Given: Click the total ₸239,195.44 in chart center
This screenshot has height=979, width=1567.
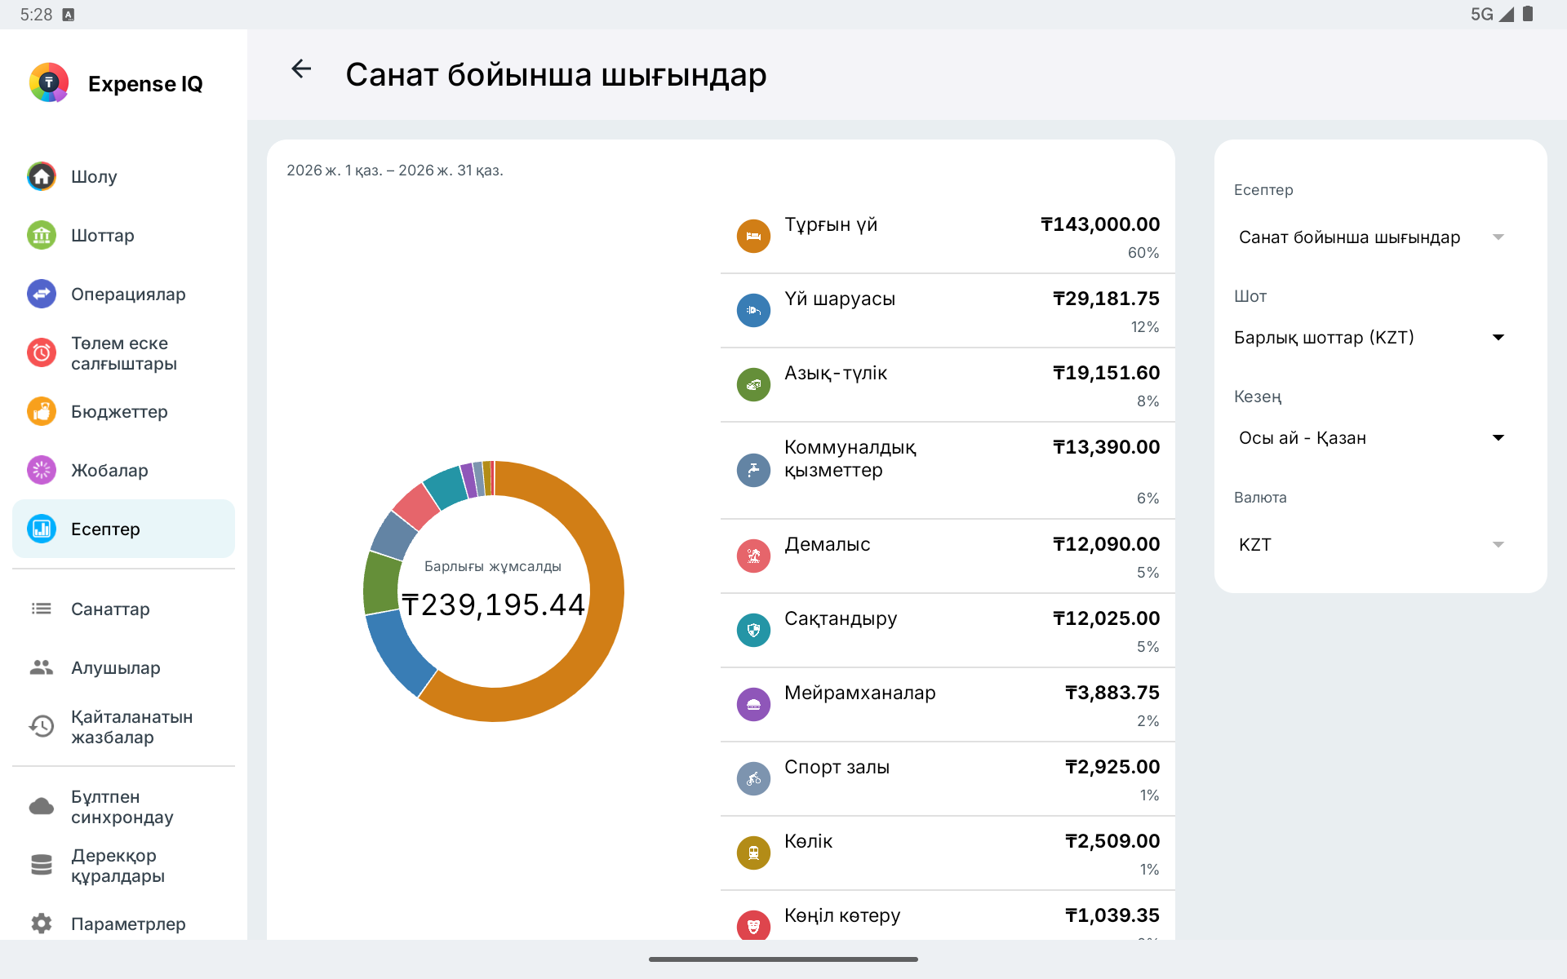Looking at the screenshot, I should coord(493,605).
